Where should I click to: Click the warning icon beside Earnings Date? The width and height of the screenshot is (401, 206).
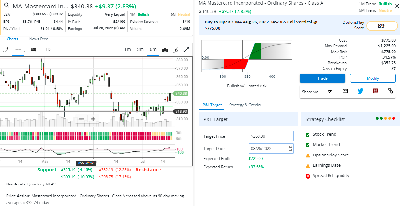point(308,166)
